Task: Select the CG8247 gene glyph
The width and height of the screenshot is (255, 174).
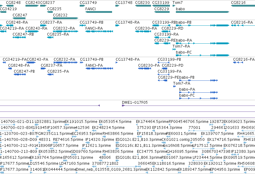Action: click(19, 18)
